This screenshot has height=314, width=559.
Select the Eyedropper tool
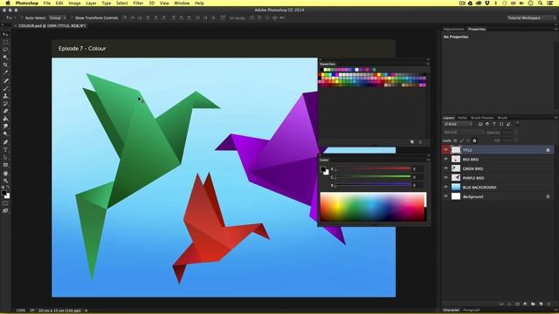tap(5, 72)
